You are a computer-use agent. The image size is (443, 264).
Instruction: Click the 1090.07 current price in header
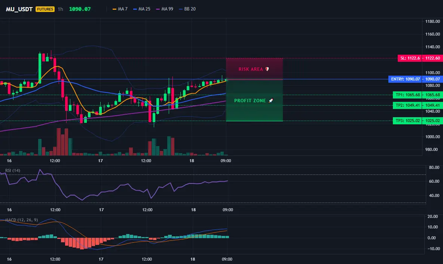(80, 9)
